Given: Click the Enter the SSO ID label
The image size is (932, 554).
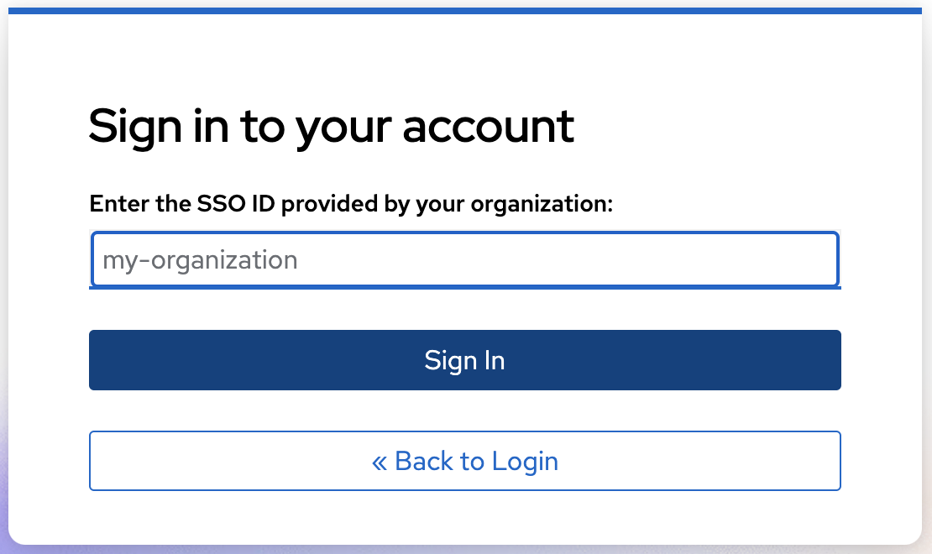Looking at the screenshot, I should click(x=351, y=204).
